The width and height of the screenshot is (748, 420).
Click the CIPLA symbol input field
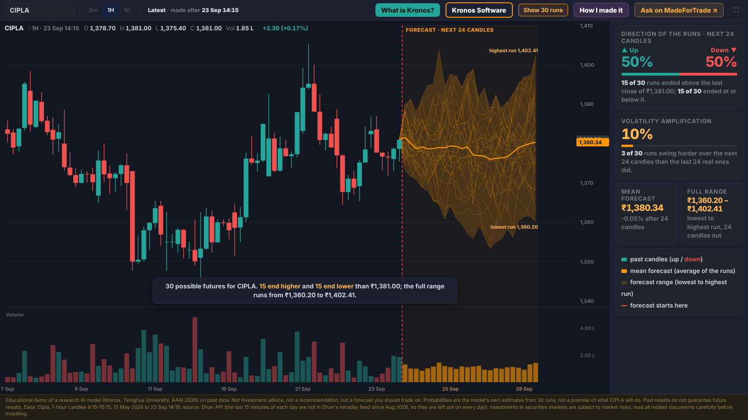(x=40, y=10)
